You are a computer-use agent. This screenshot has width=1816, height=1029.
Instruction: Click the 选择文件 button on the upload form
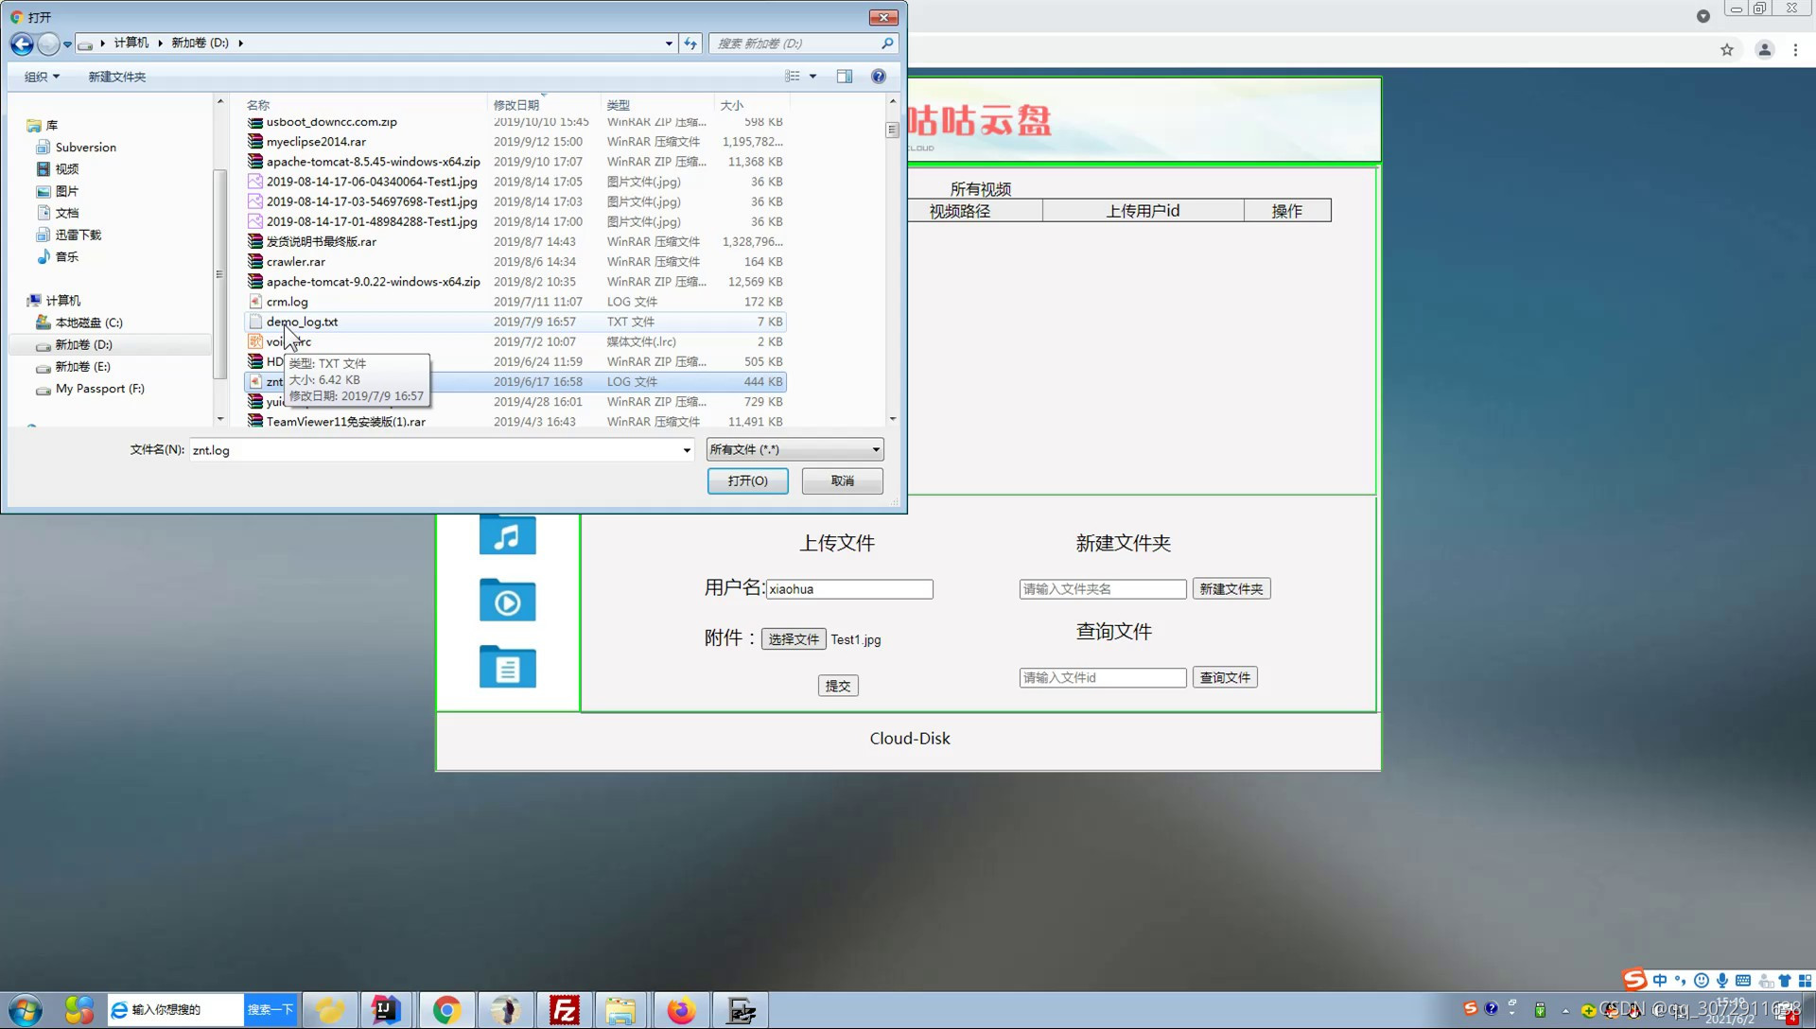(794, 639)
